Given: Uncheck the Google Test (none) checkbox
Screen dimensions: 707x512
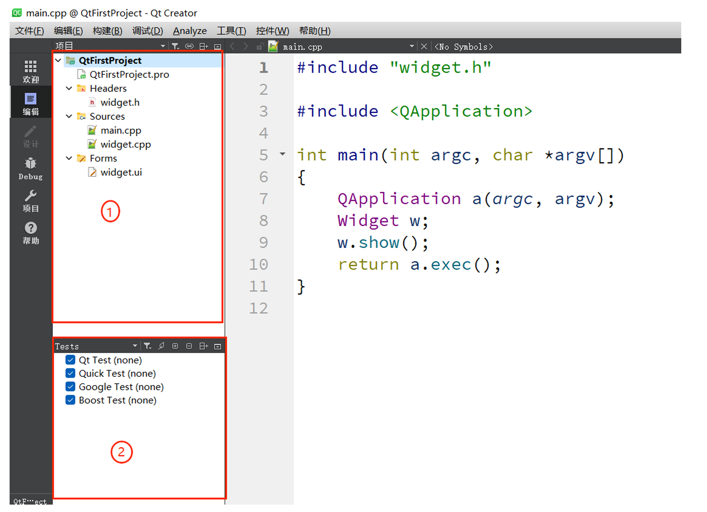Looking at the screenshot, I should click(70, 387).
